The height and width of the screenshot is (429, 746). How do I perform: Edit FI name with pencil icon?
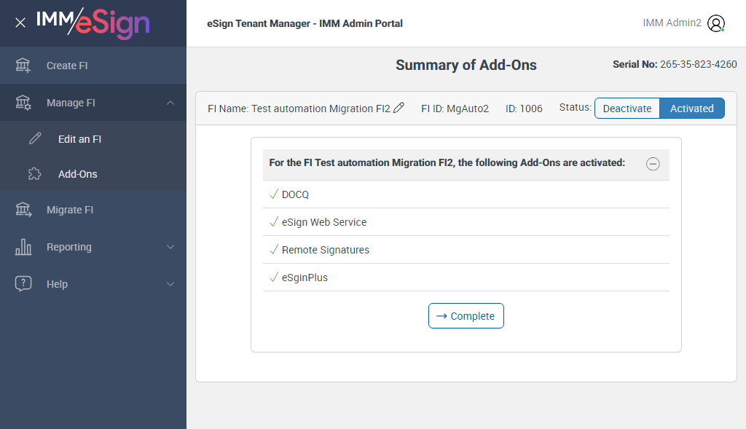click(x=398, y=109)
